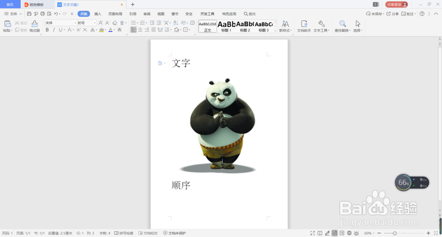Switch to the Insert (插入) tab
Screen dimensions: 442x237
[98, 14]
